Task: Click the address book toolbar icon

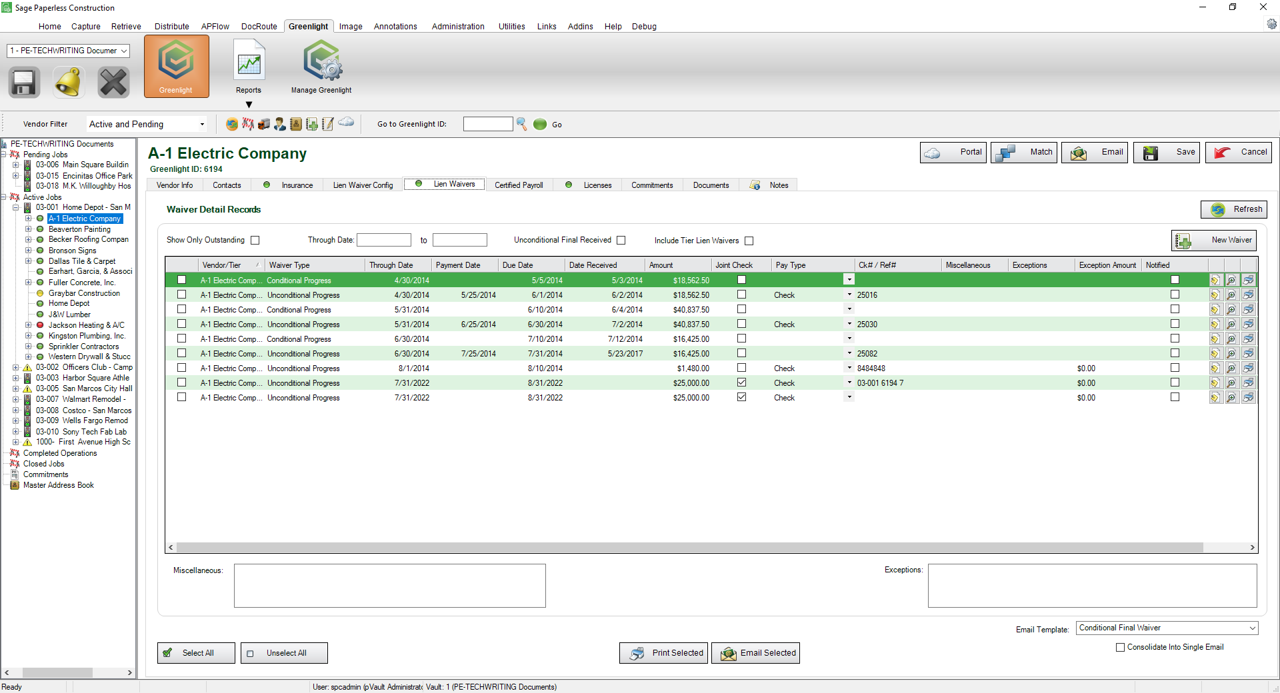Action: click(x=296, y=124)
